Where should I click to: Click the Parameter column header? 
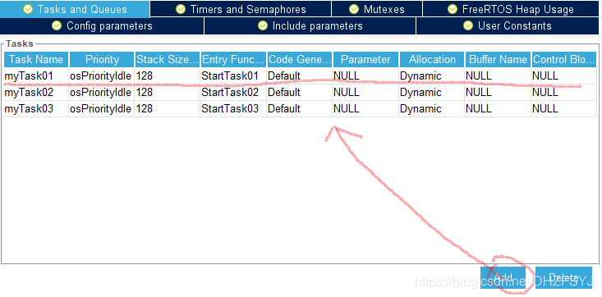(x=365, y=59)
